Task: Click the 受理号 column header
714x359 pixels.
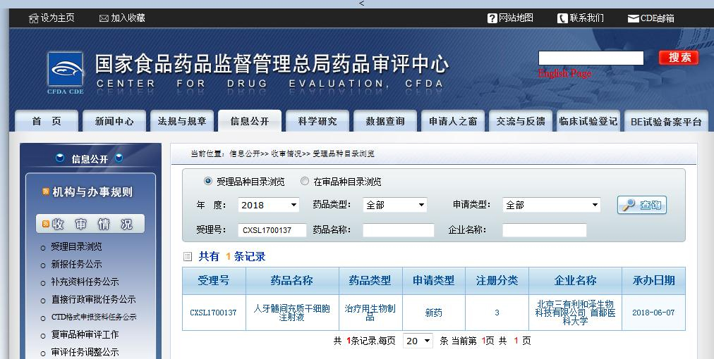Action: (214, 281)
